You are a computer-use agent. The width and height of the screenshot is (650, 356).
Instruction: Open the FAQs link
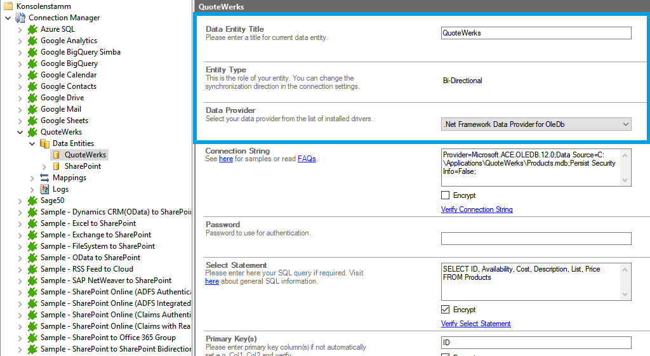[307, 159]
